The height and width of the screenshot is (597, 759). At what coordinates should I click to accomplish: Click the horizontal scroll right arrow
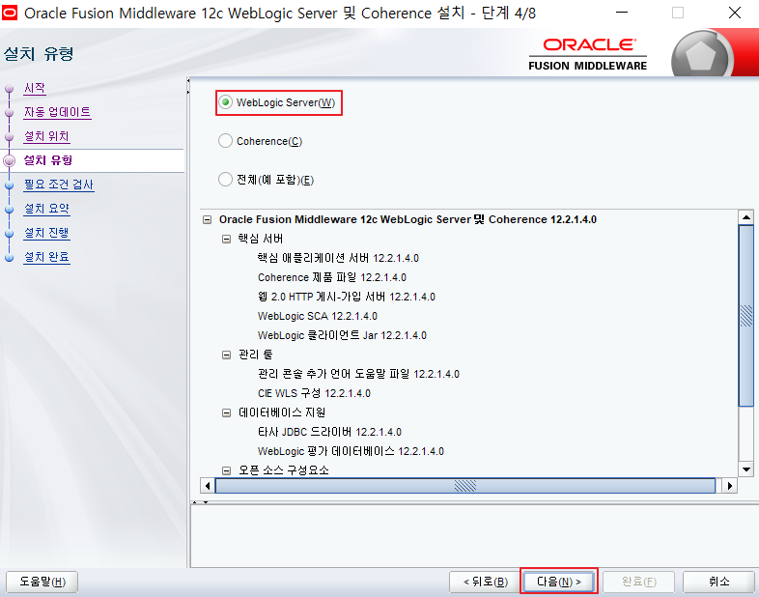pos(729,486)
